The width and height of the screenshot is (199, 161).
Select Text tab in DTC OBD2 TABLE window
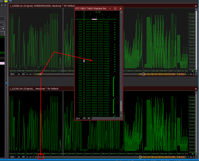tap(78, 118)
